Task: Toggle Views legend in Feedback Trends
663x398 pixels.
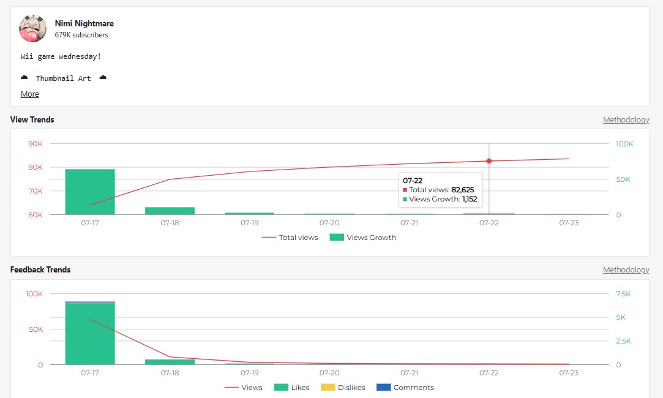Action: point(244,388)
